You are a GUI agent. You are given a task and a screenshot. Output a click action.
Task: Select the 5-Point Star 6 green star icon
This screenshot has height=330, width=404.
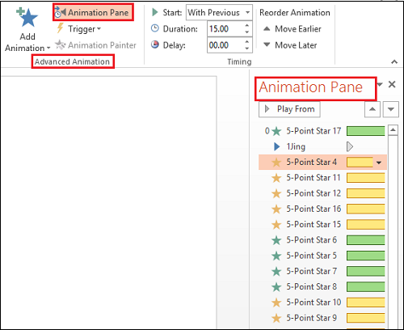pos(276,240)
